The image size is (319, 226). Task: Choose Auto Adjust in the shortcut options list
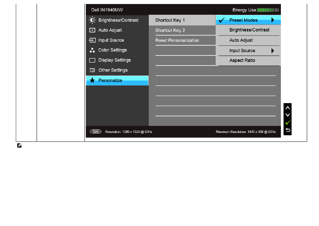click(248, 41)
